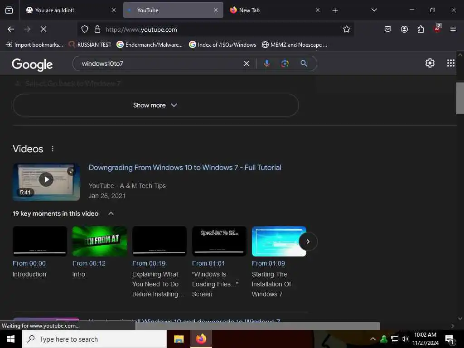Clear the Google search box text
The image size is (464, 348).
click(246, 63)
